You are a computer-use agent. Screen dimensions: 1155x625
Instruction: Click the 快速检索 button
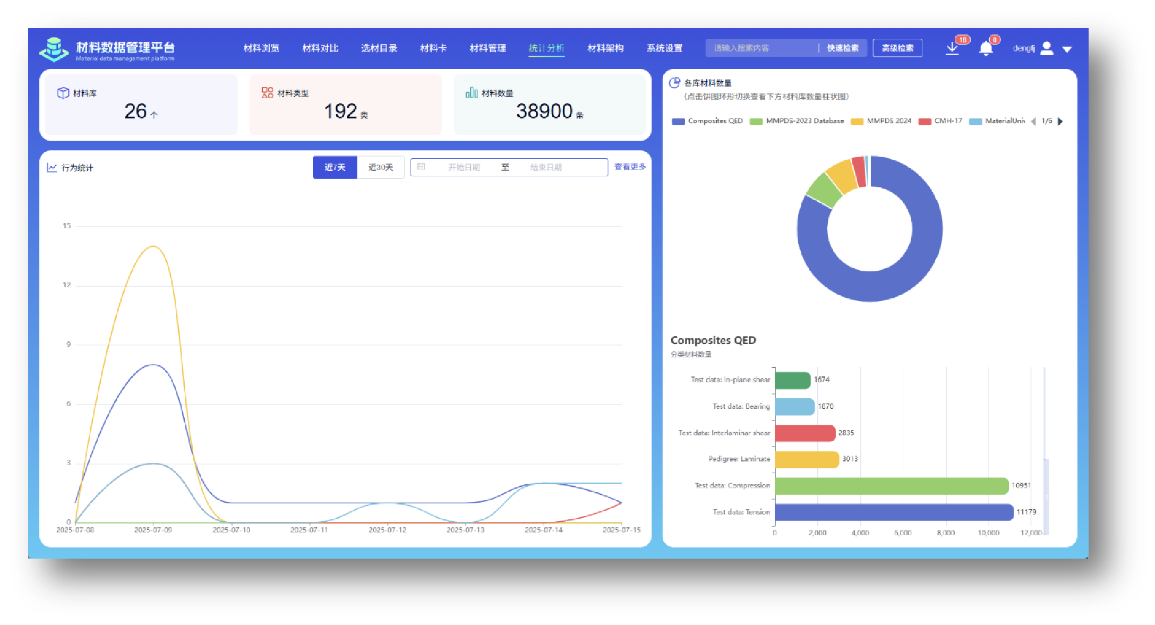tap(843, 48)
